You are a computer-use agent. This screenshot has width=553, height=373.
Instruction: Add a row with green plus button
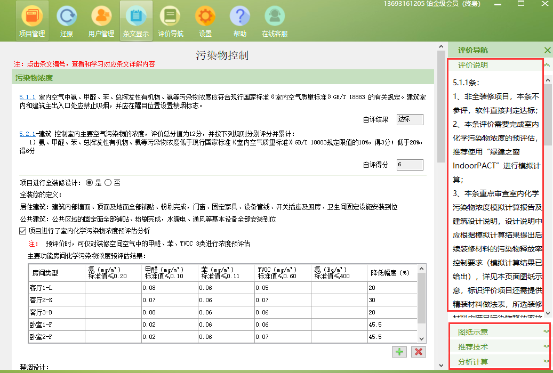(399, 352)
